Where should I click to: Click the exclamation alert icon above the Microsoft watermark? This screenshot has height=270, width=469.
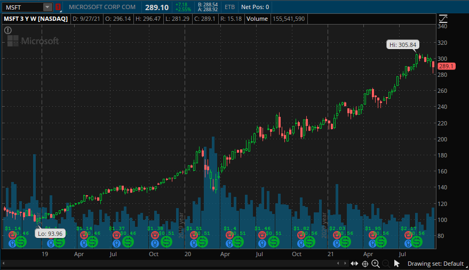point(8,30)
